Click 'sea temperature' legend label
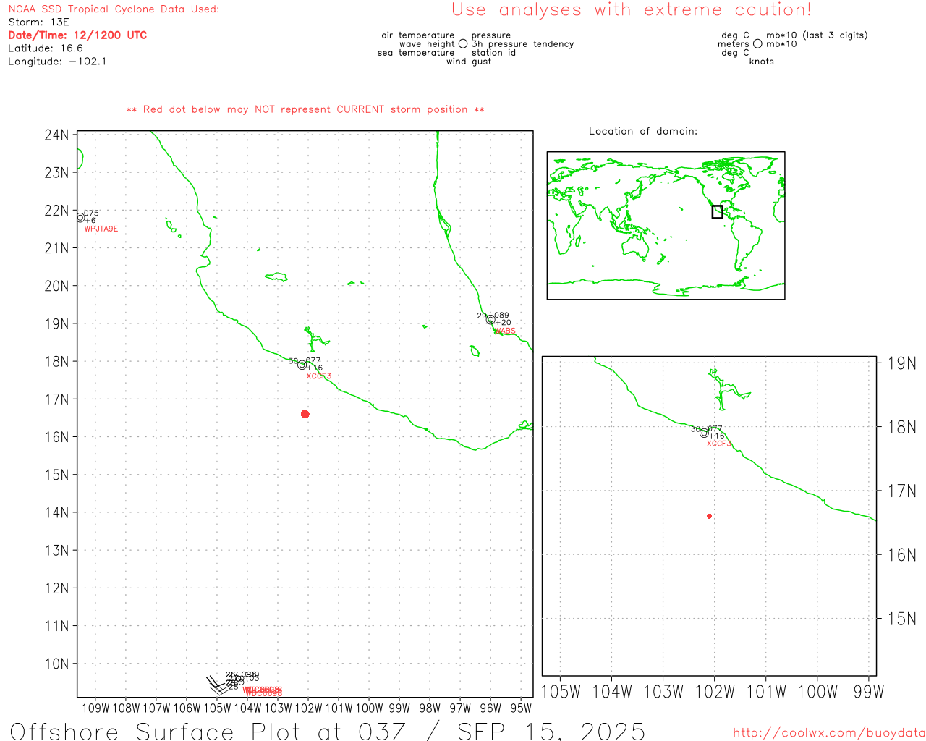This screenshot has height=741, width=926. [x=416, y=53]
